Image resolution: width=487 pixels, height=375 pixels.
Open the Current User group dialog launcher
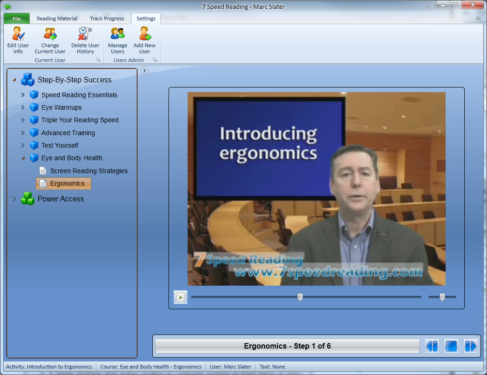[x=98, y=60]
